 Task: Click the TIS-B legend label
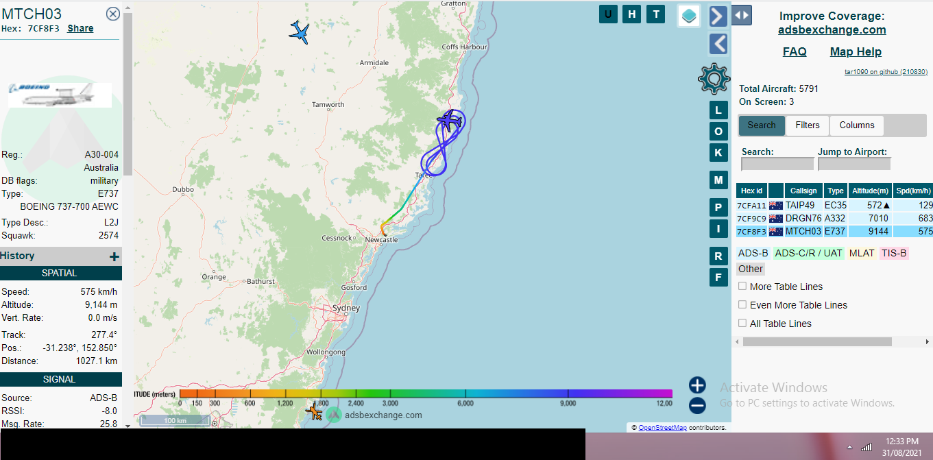coord(894,253)
